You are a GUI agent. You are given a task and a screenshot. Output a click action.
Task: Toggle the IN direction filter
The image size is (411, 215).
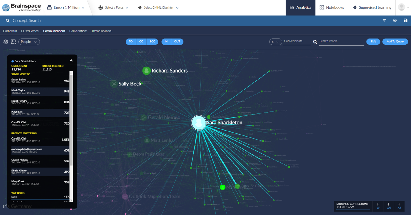(166, 42)
